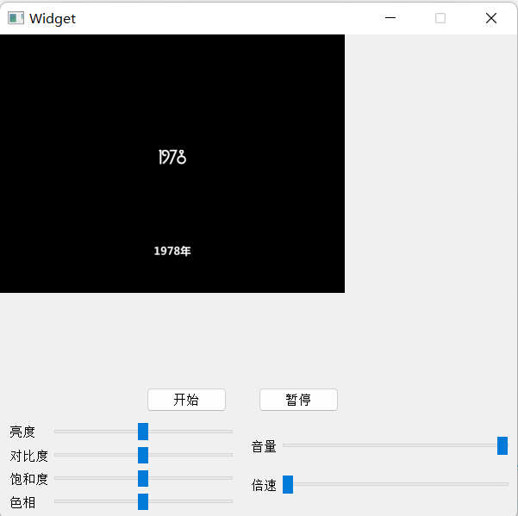Click the 色相 slider handle
The height and width of the screenshot is (516, 518).
pos(143,501)
